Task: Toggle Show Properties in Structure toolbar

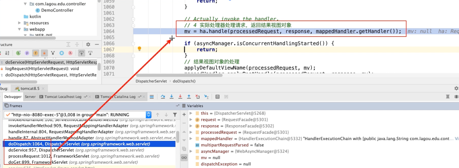Action: coord(27,53)
